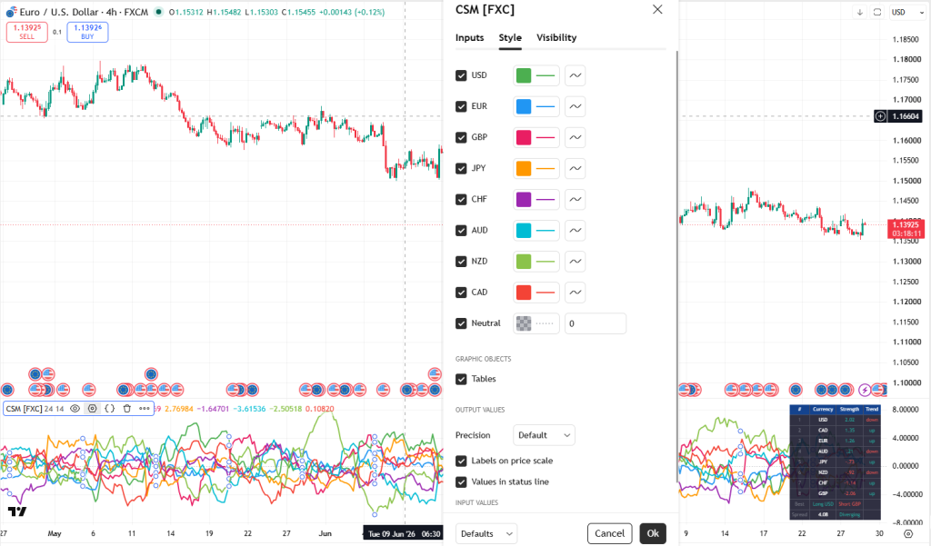Click the Euro/U.S. Dollar symbol flag icon
Image resolution: width=931 pixels, height=546 pixels.
click(11, 12)
